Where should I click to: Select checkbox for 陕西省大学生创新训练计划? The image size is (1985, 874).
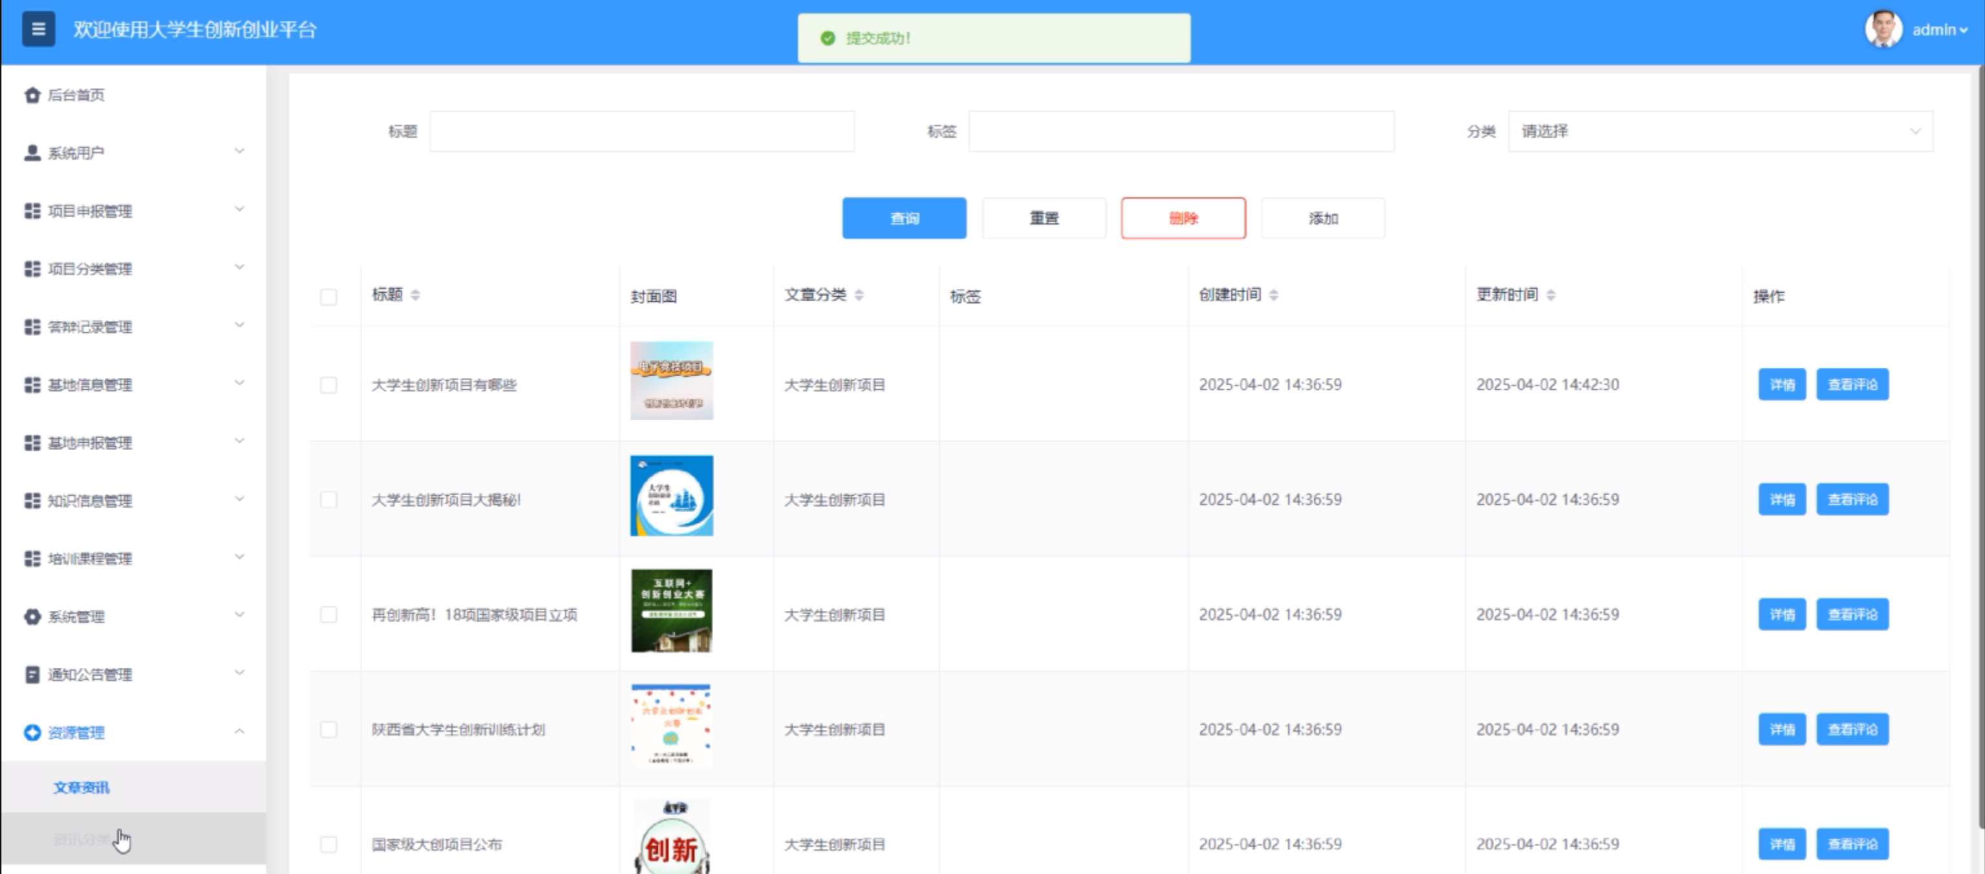328,729
